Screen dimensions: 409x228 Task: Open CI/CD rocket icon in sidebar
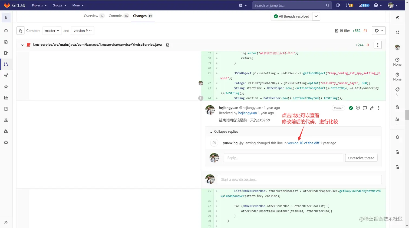tap(6, 75)
